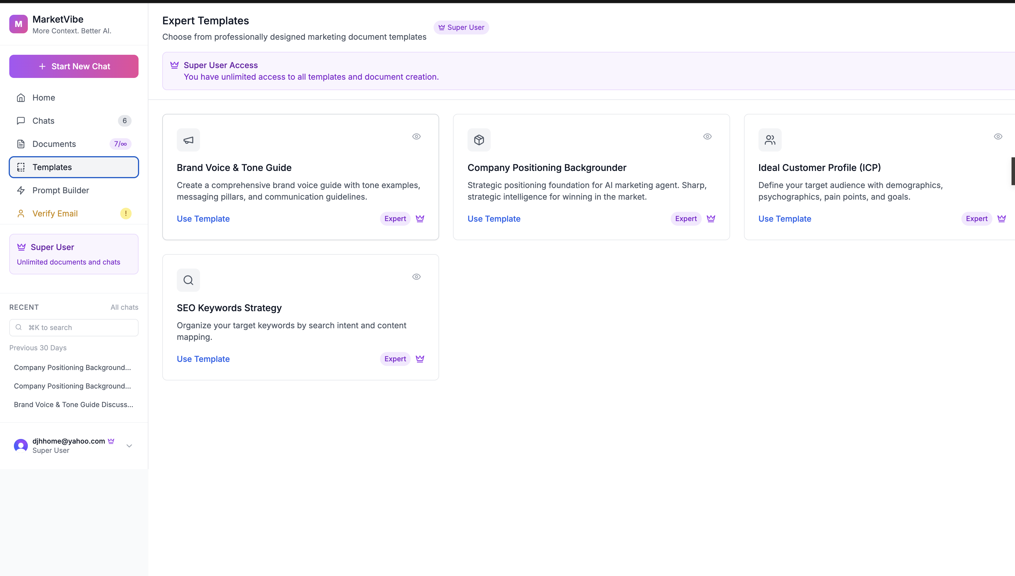1015x576 pixels.
Task: Open the Chats section in sidebar
Action: click(x=43, y=121)
